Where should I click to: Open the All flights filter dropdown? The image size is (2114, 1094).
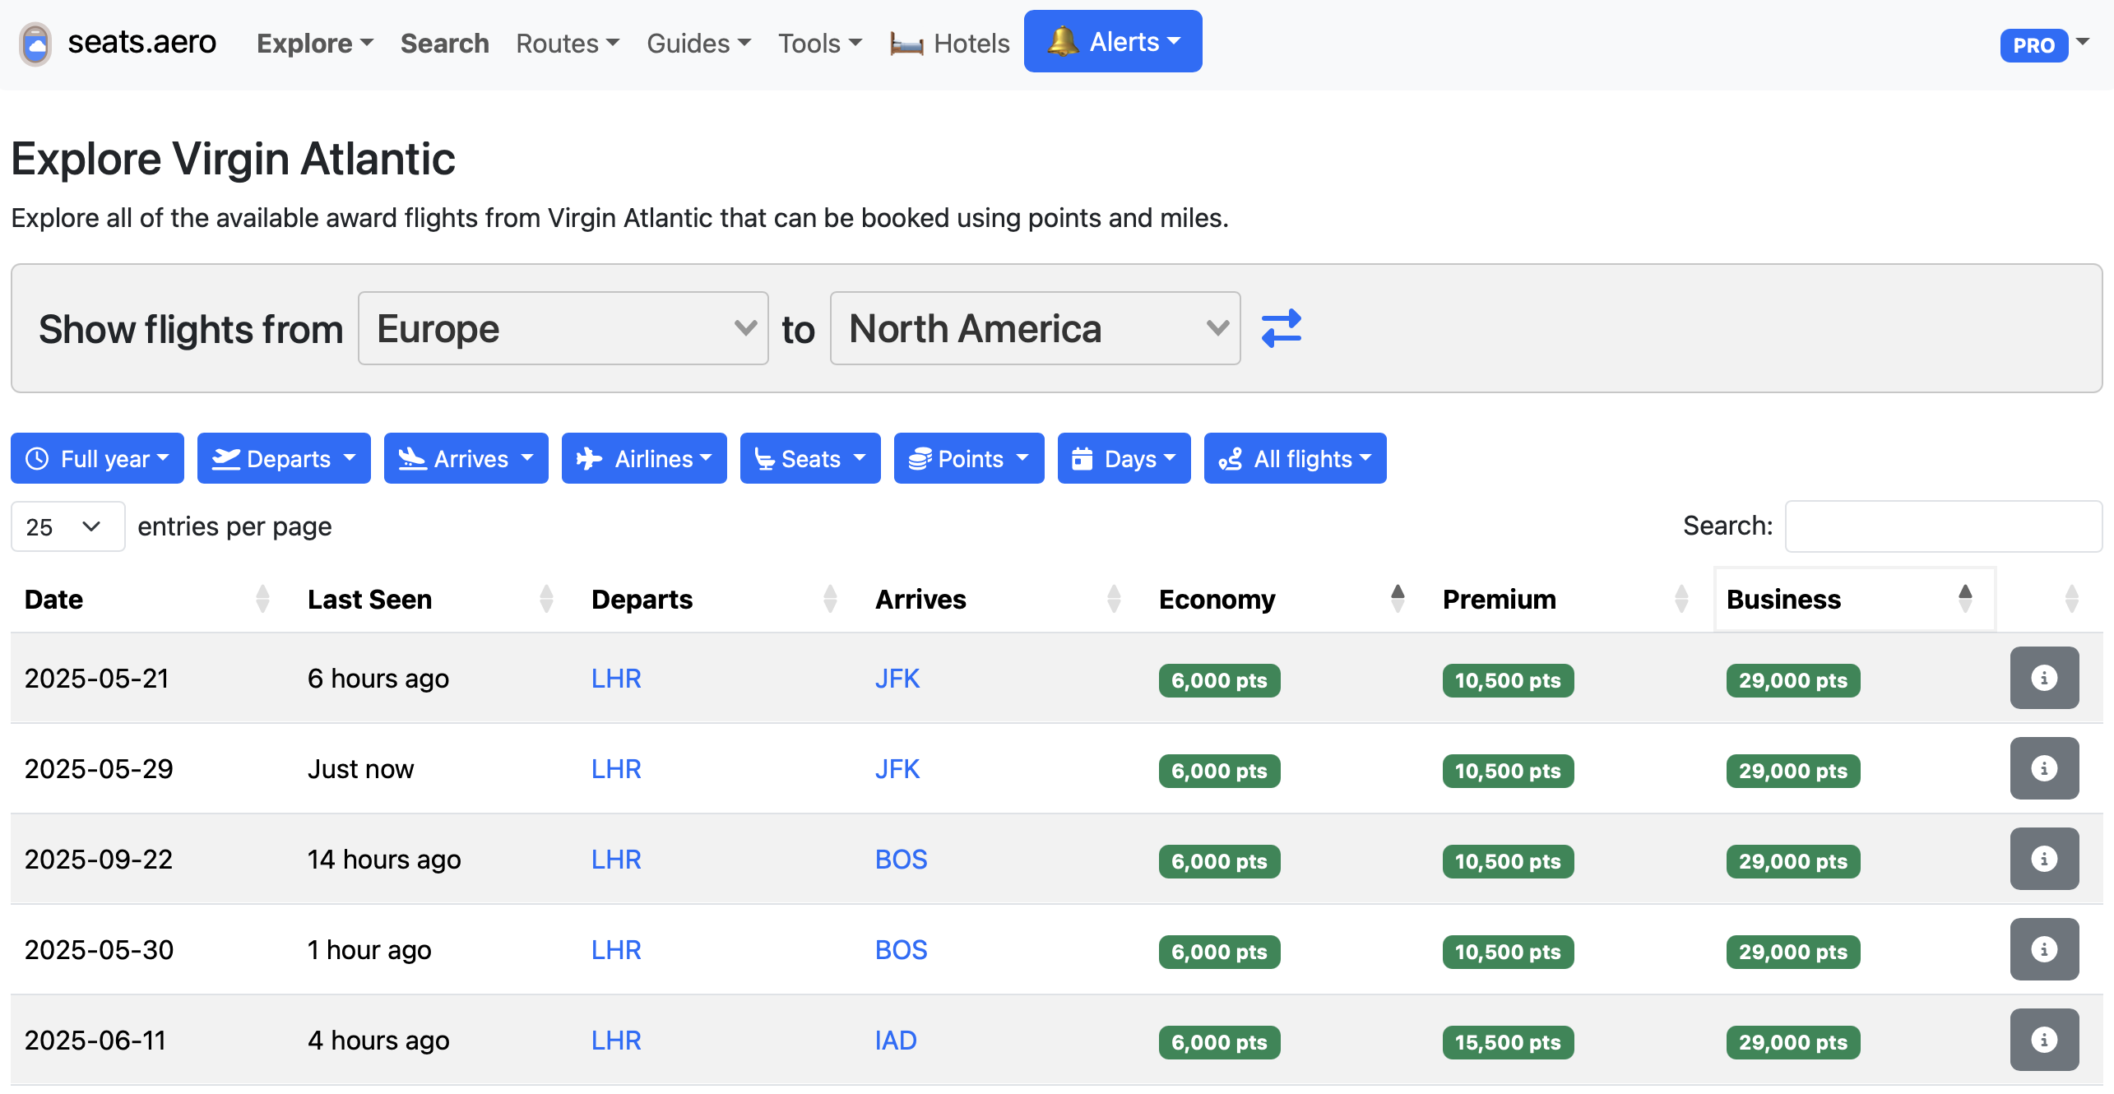pyautogui.click(x=1296, y=458)
